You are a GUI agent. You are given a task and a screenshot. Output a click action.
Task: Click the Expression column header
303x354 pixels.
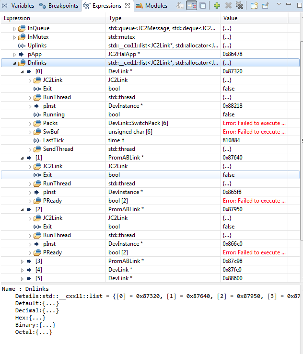(53, 18)
